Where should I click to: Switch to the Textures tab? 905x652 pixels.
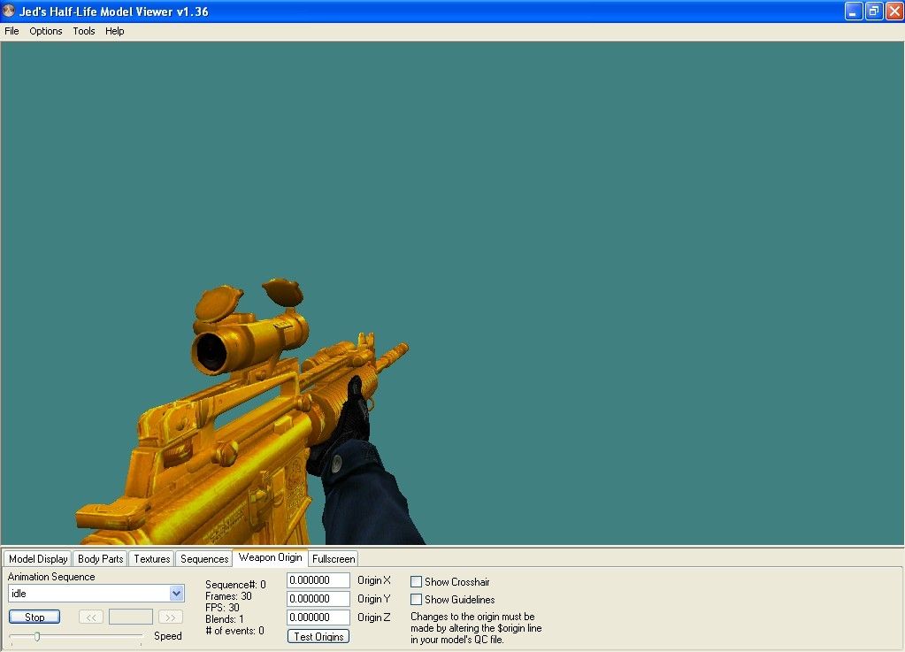[152, 558]
